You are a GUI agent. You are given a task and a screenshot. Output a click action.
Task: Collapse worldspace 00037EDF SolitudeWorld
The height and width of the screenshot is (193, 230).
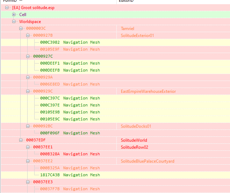(x=21, y=140)
